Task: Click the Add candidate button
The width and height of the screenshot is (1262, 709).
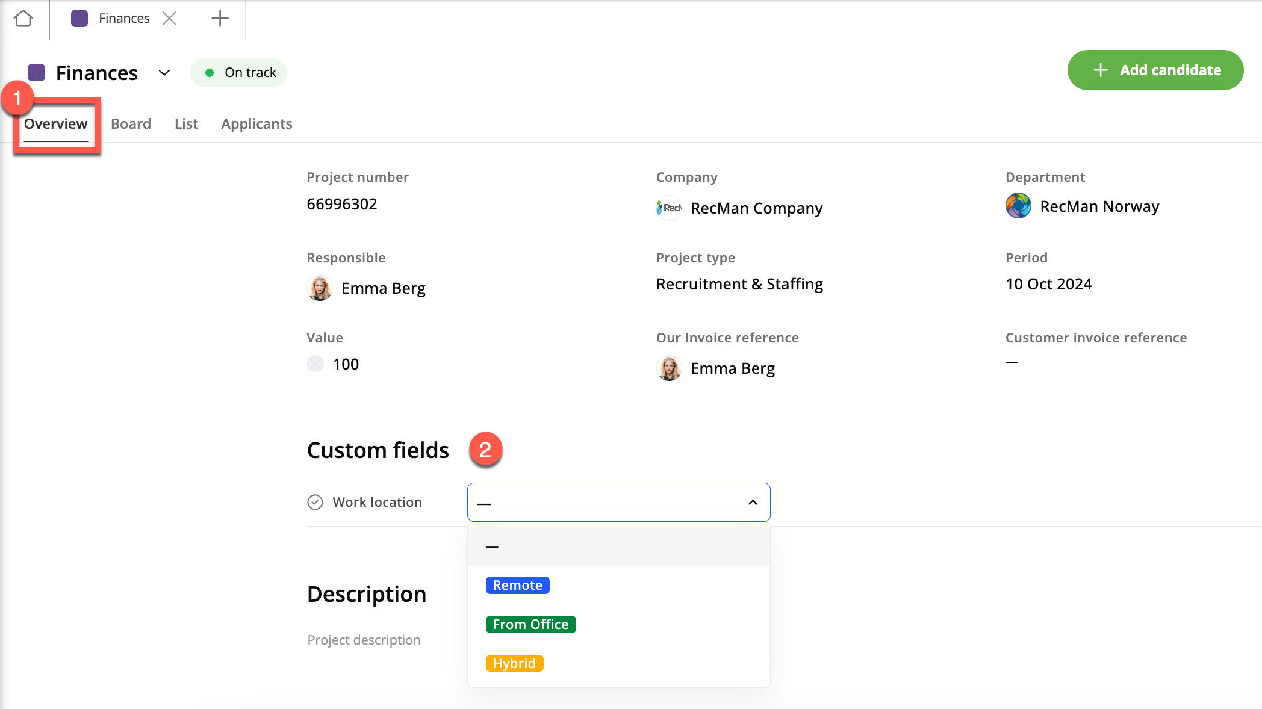Action: (1155, 70)
